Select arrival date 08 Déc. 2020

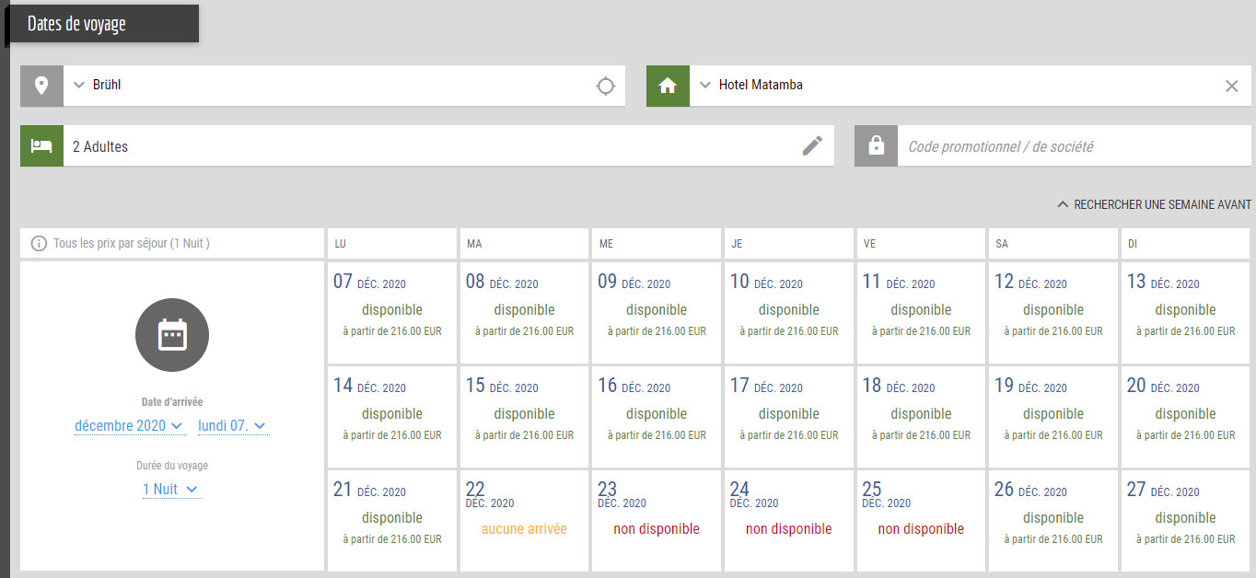pos(524,313)
